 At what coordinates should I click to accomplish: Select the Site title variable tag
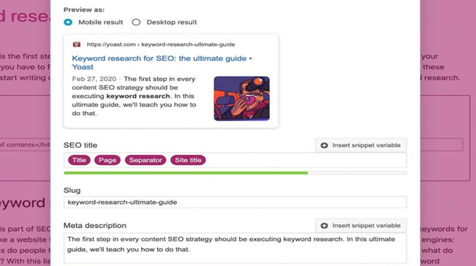(188, 160)
